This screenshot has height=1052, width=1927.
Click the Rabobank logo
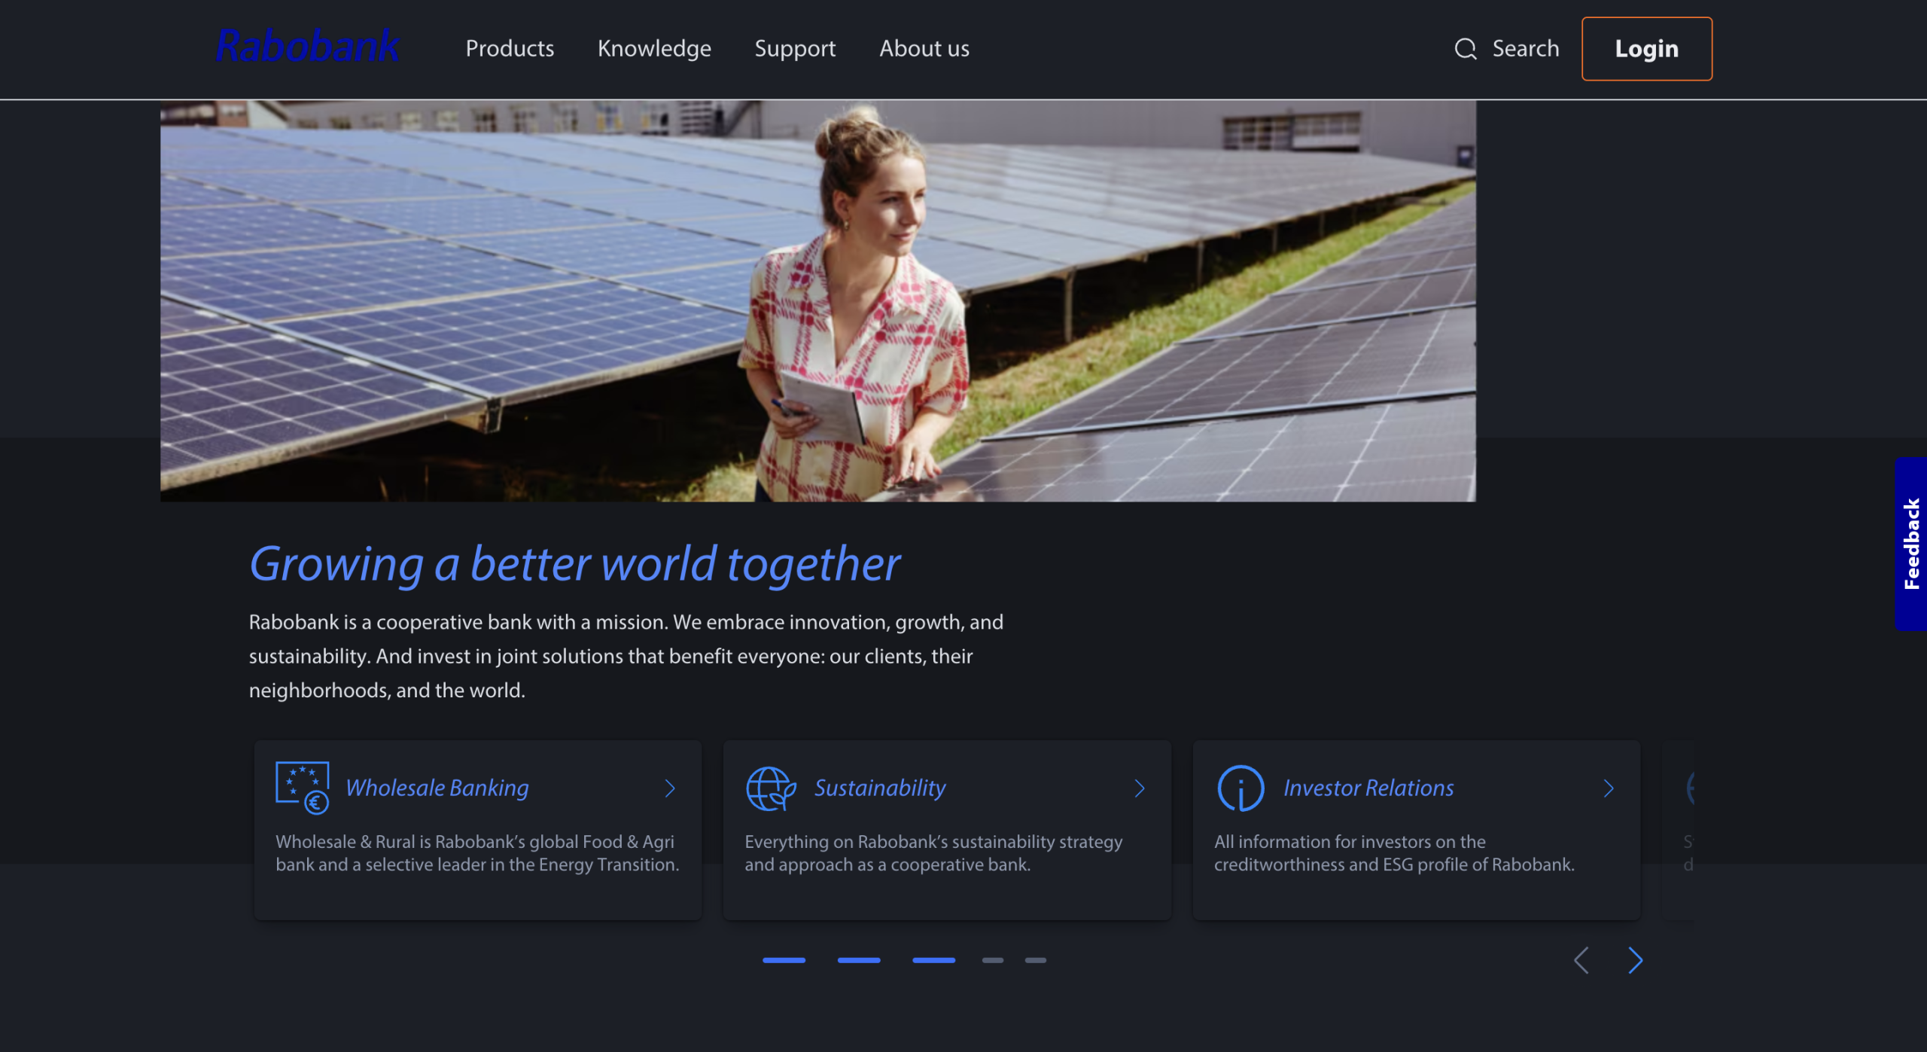coord(306,47)
